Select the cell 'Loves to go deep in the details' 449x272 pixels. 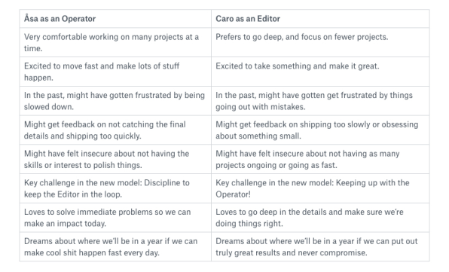[x=320, y=218]
